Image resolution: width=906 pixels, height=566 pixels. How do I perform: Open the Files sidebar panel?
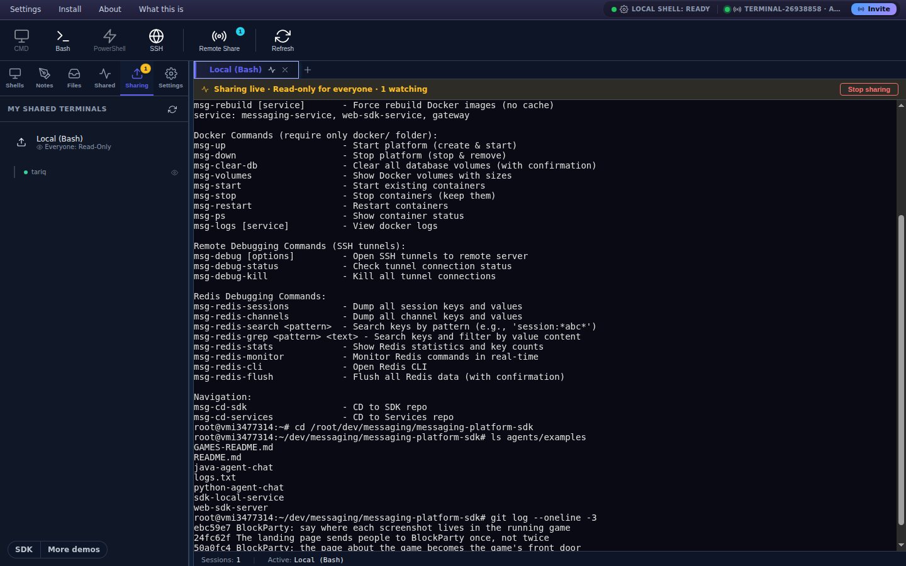click(74, 78)
